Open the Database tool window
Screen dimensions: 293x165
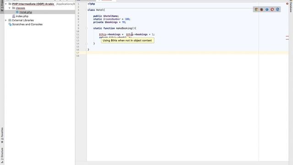(291, 6)
